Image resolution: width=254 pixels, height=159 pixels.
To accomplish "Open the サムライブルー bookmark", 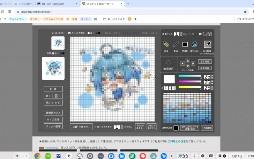I will tap(18, 19).
